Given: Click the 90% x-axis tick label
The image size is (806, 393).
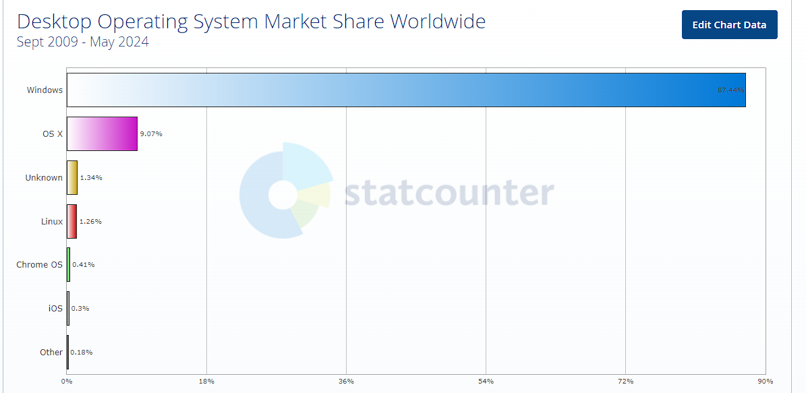Looking at the screenshot, I should (766, 381).
